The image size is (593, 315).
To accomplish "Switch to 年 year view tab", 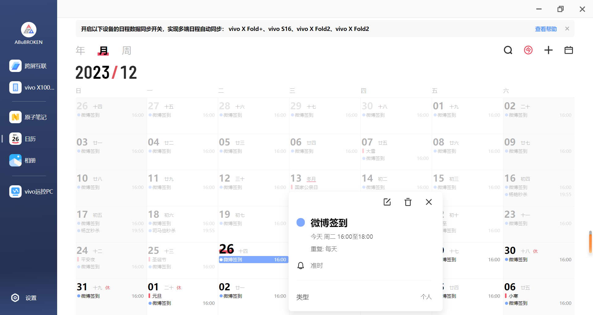I will click(80, 50).
